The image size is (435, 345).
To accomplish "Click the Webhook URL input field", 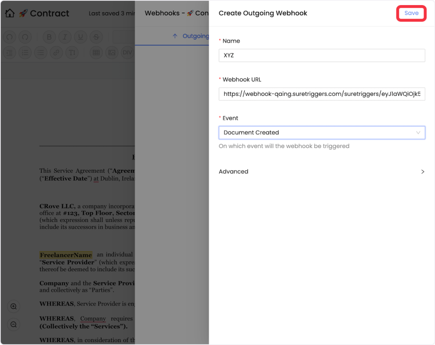I will 322,94.
